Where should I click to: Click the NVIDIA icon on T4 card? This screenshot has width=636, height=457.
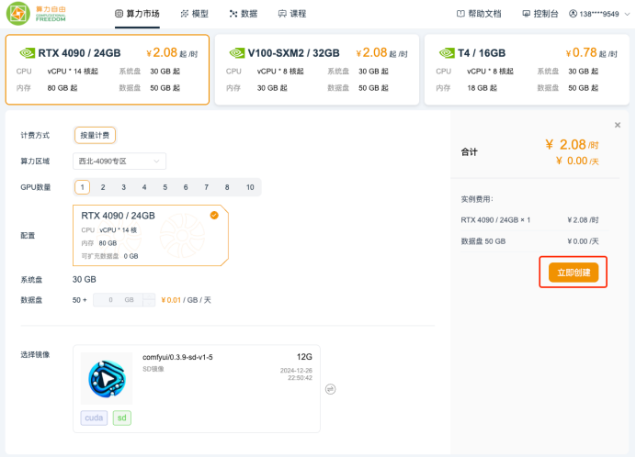(447, 53)
